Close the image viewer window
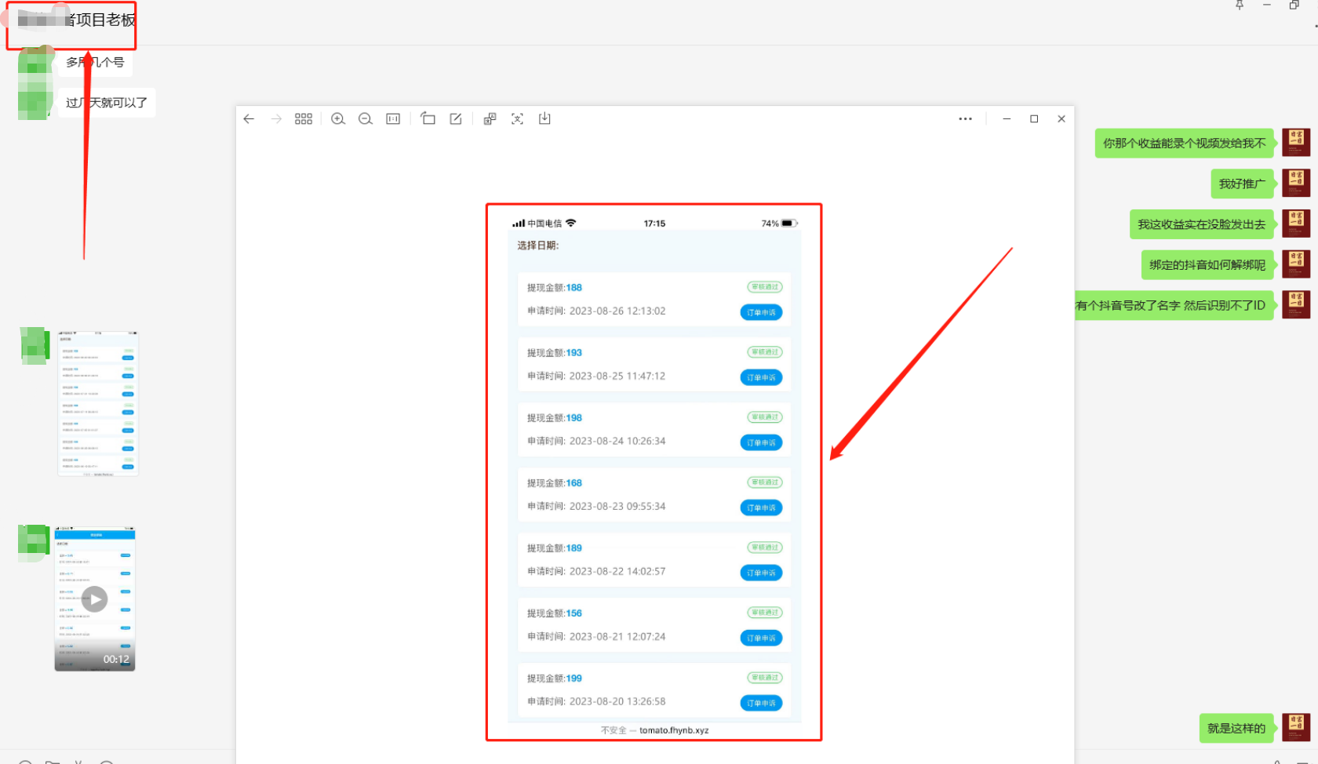The height and width of the screenshot is (764, 1318). [x=1061, y=119]
